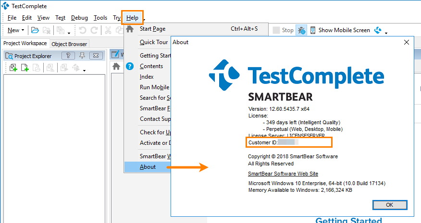This screenshot has width=421, height=223.
Task: Open the Tools menu
Action: (x=100, y=18)
